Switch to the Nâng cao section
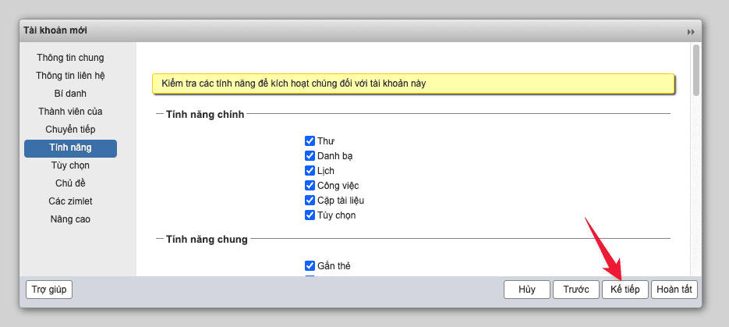This screenshot has width=729, height=327. coord(70,219)
